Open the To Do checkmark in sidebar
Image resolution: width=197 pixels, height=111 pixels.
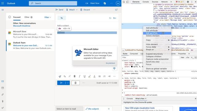pos(3,108)
